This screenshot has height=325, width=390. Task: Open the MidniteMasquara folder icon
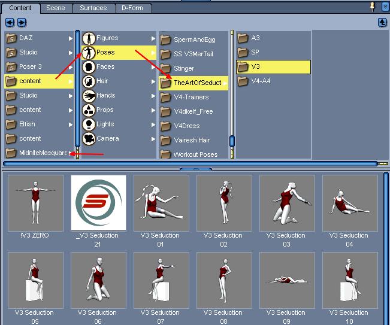pyautogui.click(x=11, y=153)
